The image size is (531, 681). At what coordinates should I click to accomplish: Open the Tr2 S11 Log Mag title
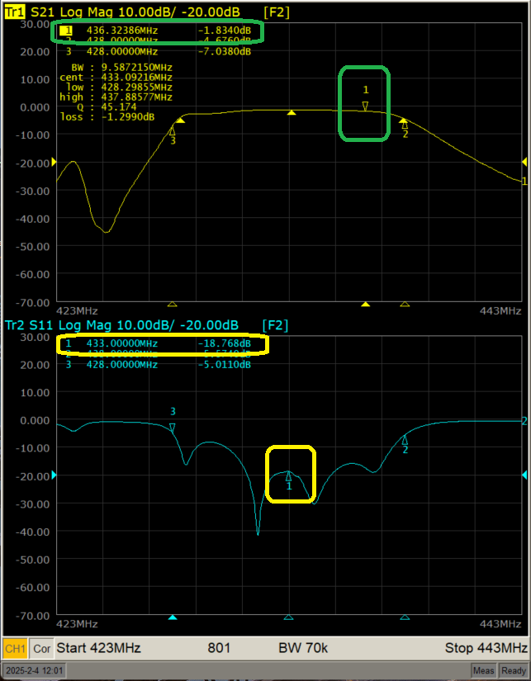tap(122, 325)
